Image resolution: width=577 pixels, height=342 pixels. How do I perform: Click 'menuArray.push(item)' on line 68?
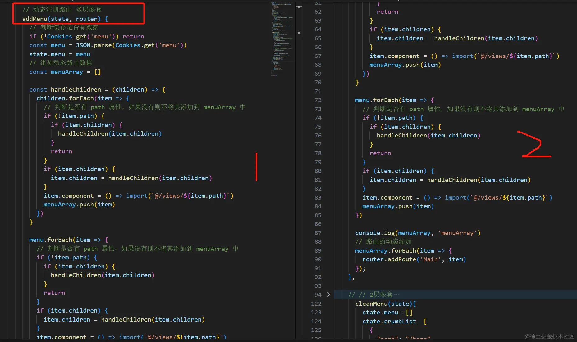pyautogui.click(x=405, y=65)
